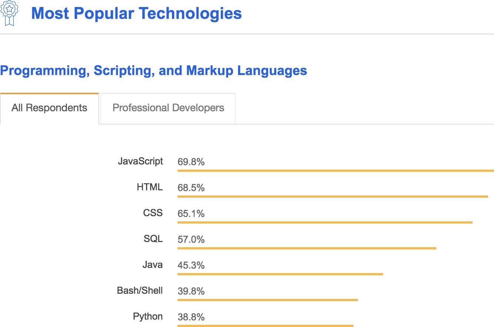494x327 pixels.
Task: Click the HTML percentage 68.5%
Action: click(191, 188)
